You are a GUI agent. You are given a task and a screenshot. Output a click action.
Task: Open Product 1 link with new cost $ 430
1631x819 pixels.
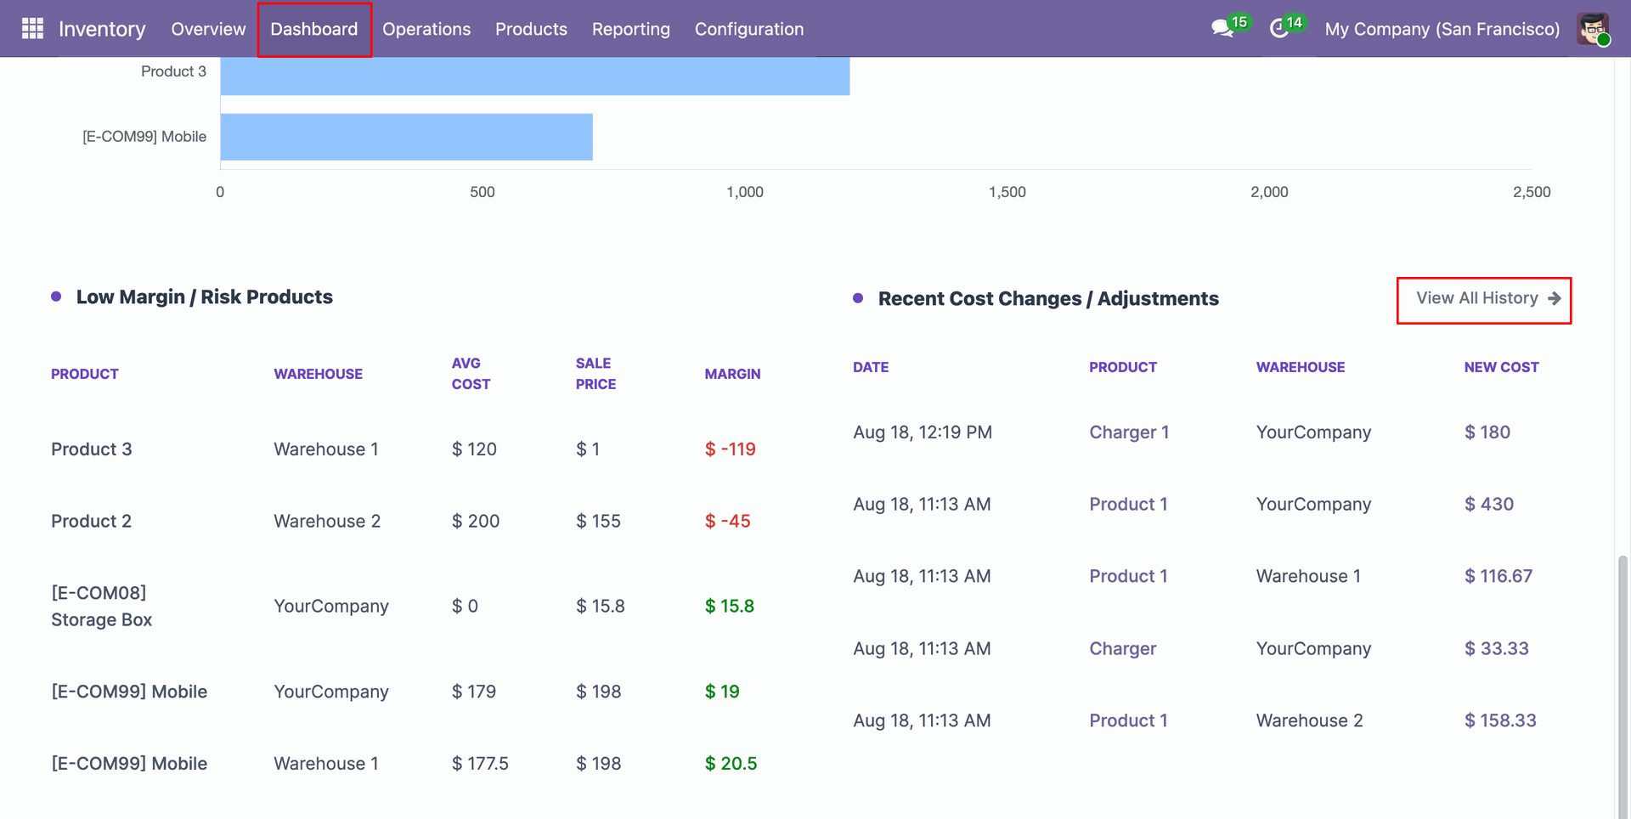point(1128,504)
